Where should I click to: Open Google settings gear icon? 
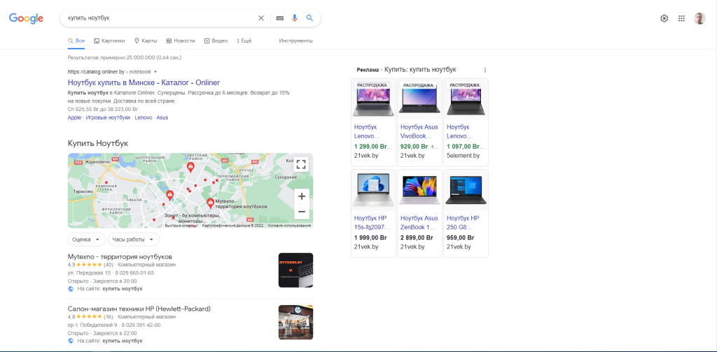[x=664, y=18]
